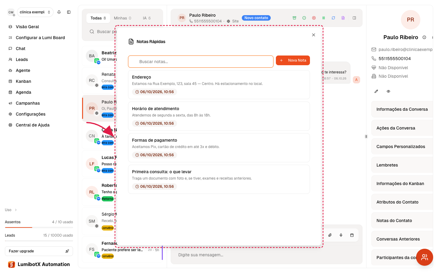
Task: Click the green archive icon in chat header
Action: click(x=294, y=18)
